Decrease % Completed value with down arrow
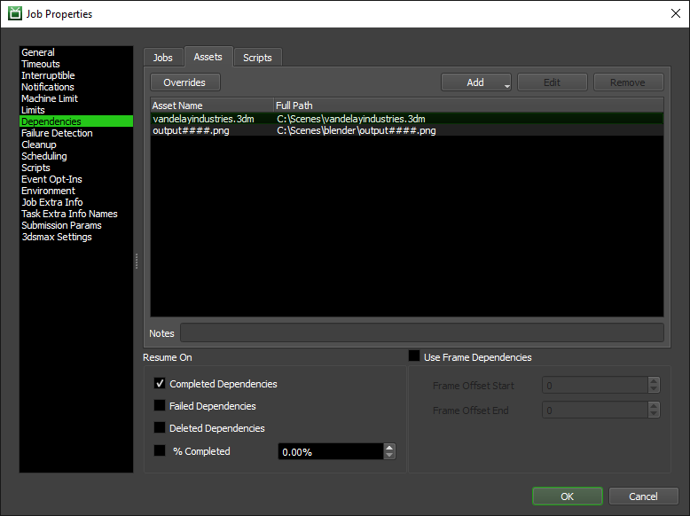The width and height of the screenshot is (690, 516). click(389, 456)
